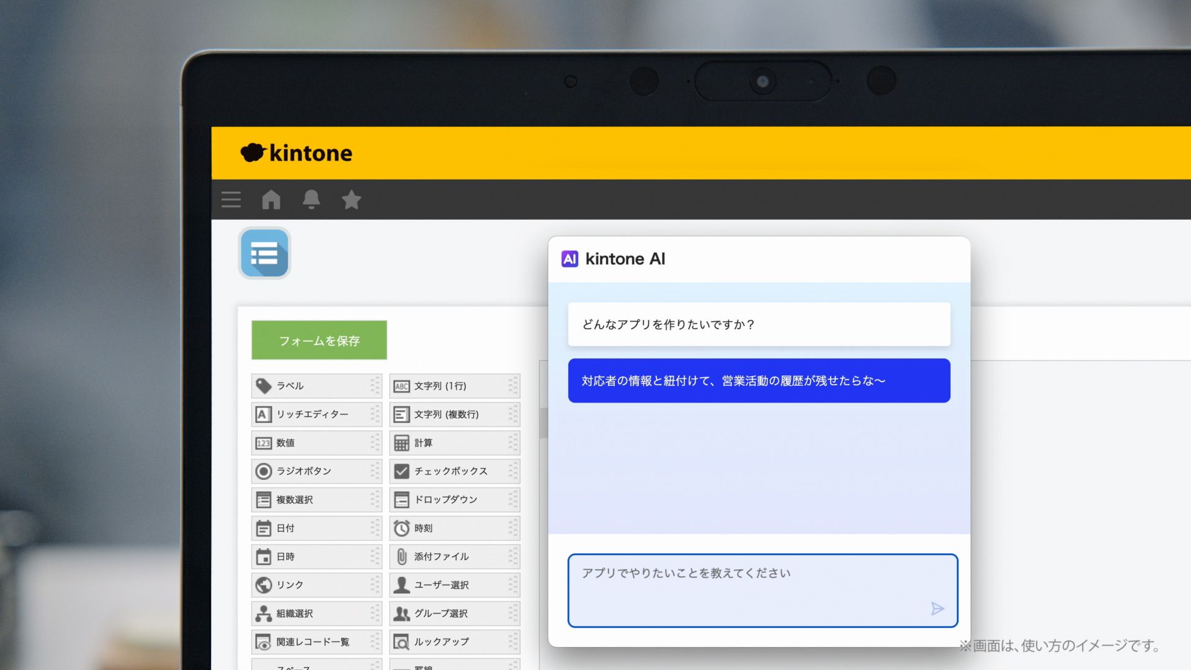1191x670 pixels.
Task: Click the フォームを保存 button
Action: coord(319,340)
